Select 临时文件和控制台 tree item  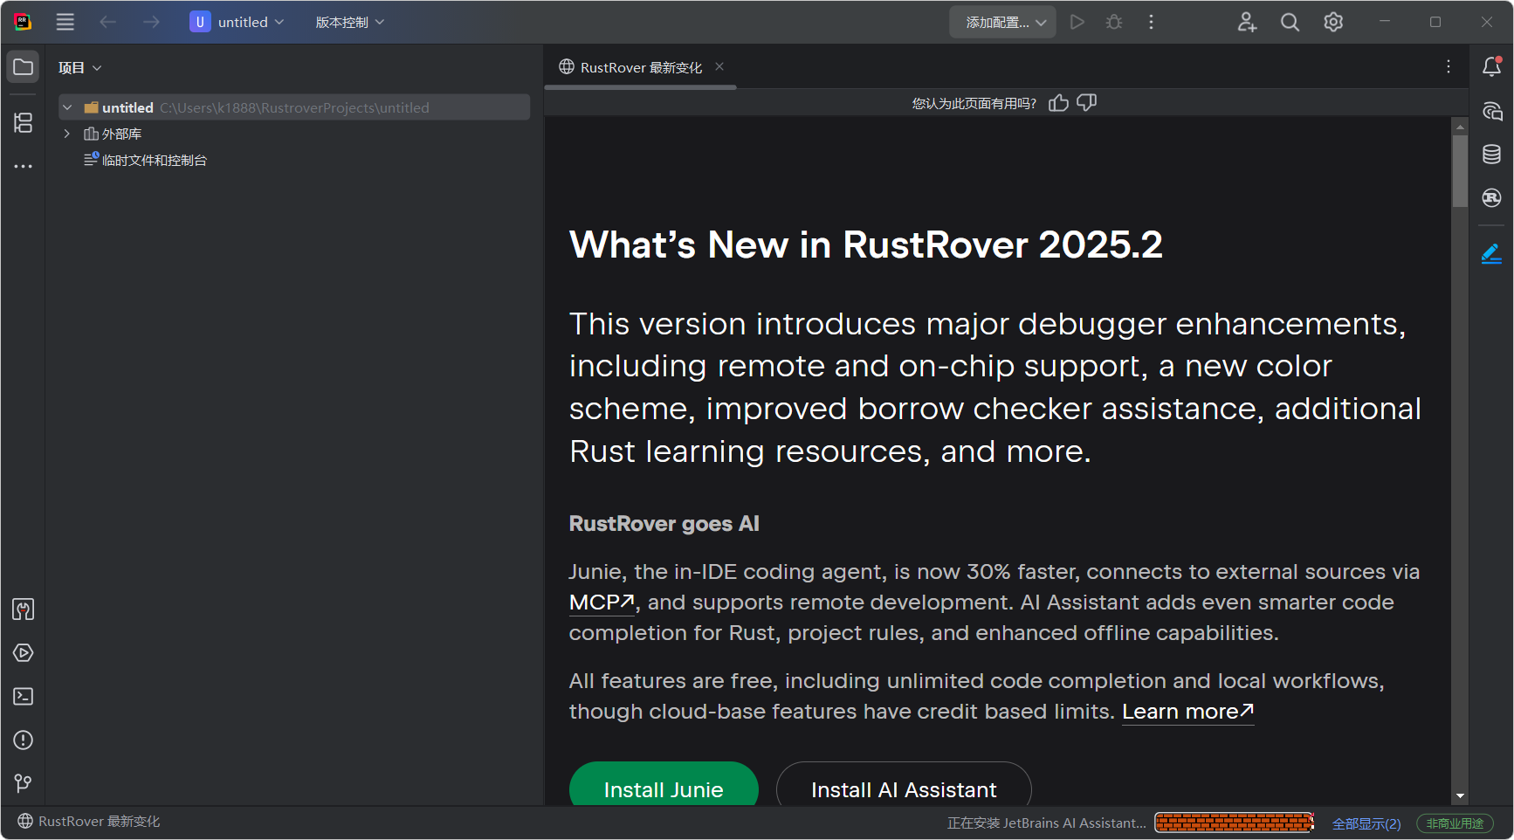(x=146, y=160)
